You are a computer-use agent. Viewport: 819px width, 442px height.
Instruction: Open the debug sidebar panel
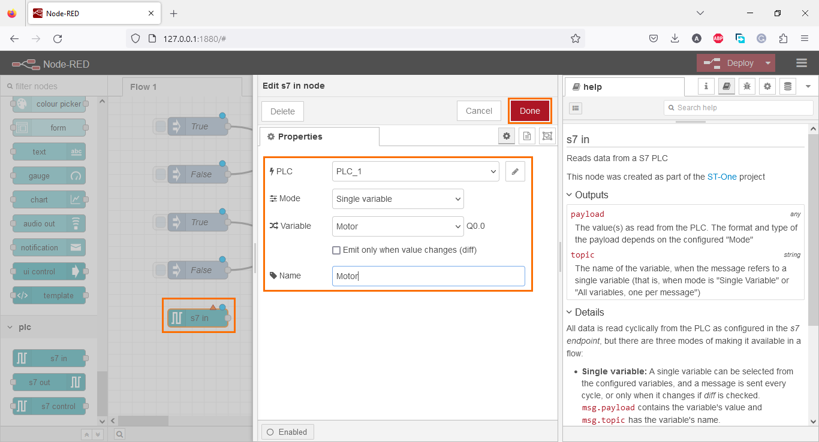(747, 86)
